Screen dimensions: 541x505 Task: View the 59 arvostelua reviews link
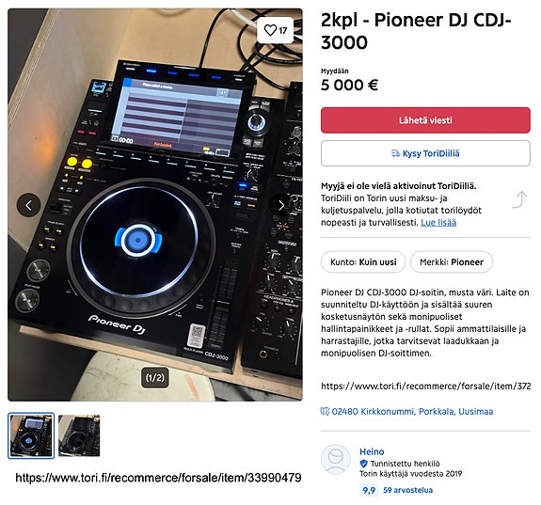(407, 490)
